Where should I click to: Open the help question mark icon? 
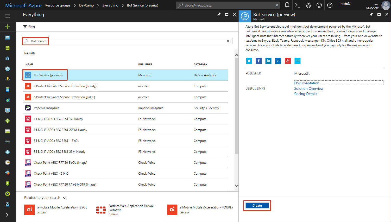pyautogui.click(x=330, y=5)
